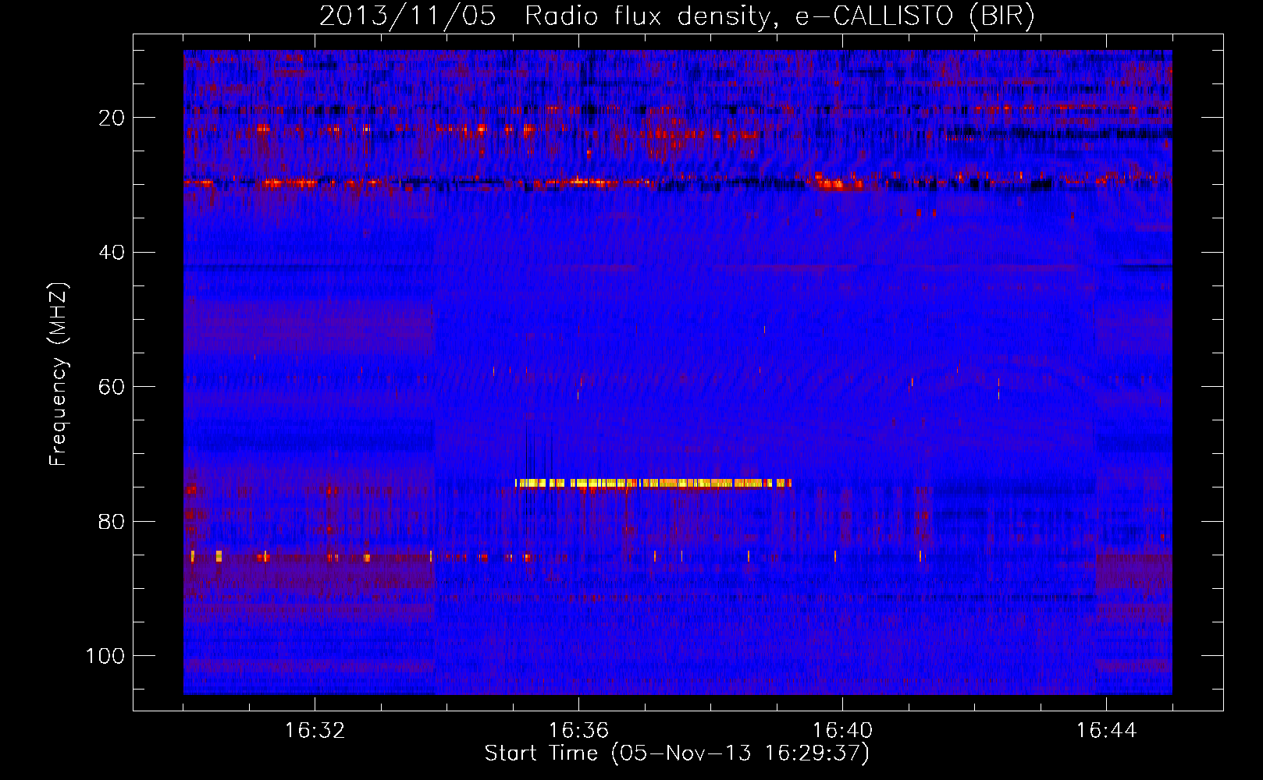The height and width of the screenshot is (780, 1263).
Task: Click the plot title mentioning e-CALLISTO (BIR)
Action: pos(677,16)
